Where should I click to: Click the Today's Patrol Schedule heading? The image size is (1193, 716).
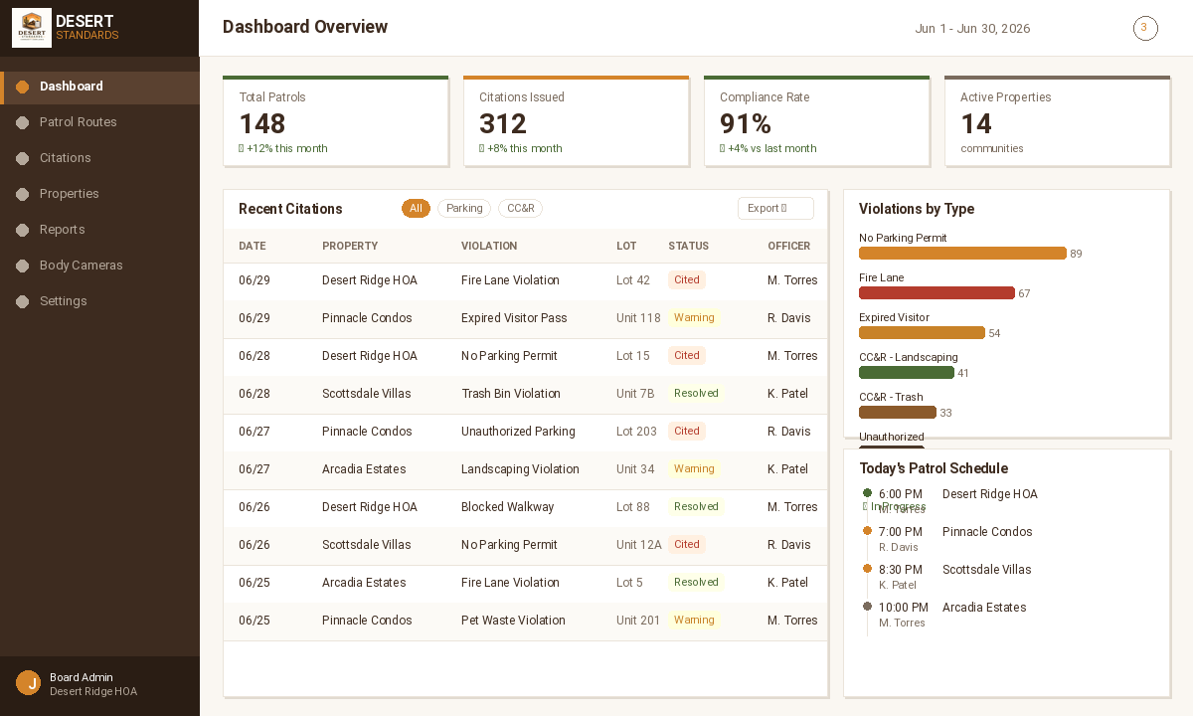tap(934, 468)
